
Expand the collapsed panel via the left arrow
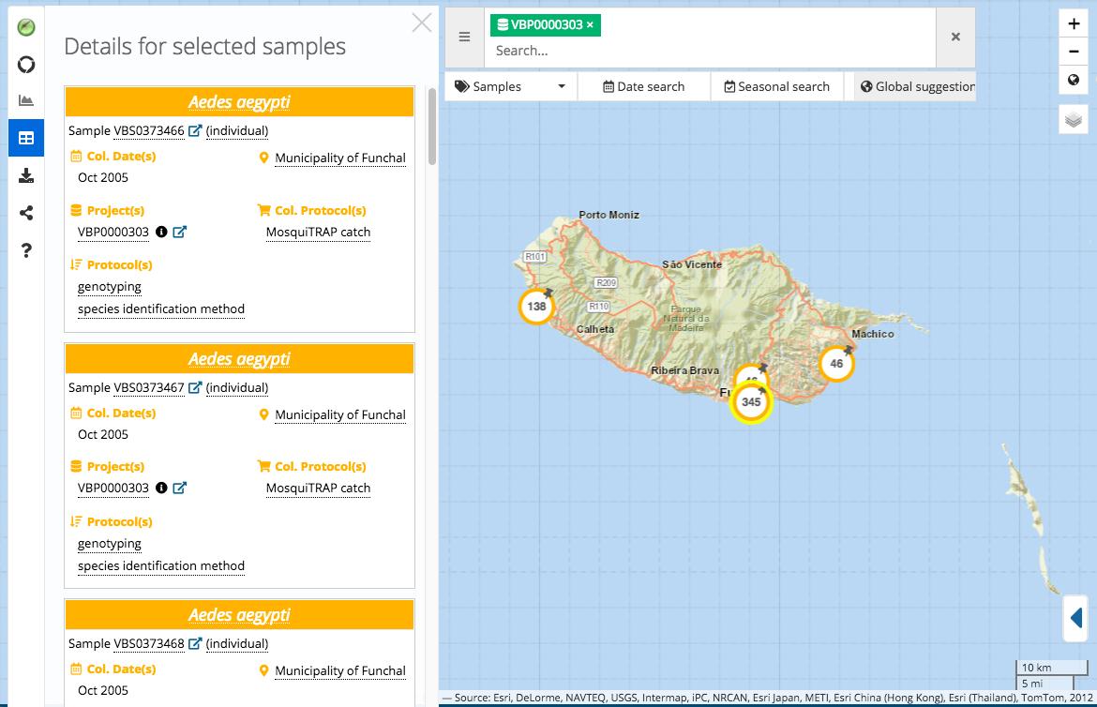click(1074, 619)
